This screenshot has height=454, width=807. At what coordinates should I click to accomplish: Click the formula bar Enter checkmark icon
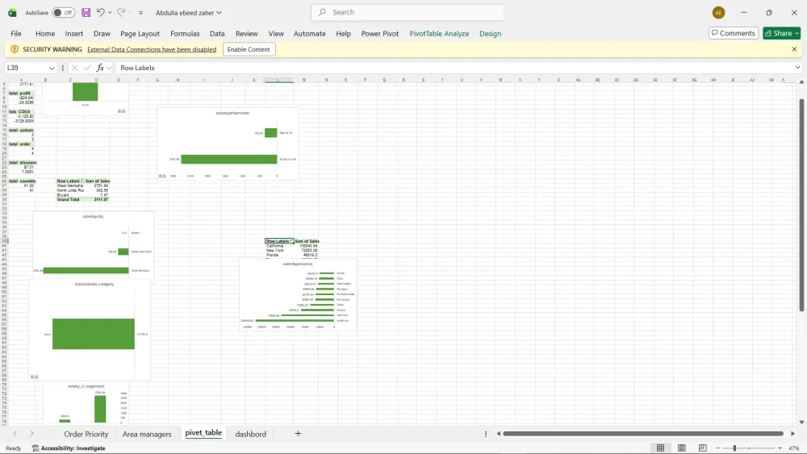tap(87, 68)
